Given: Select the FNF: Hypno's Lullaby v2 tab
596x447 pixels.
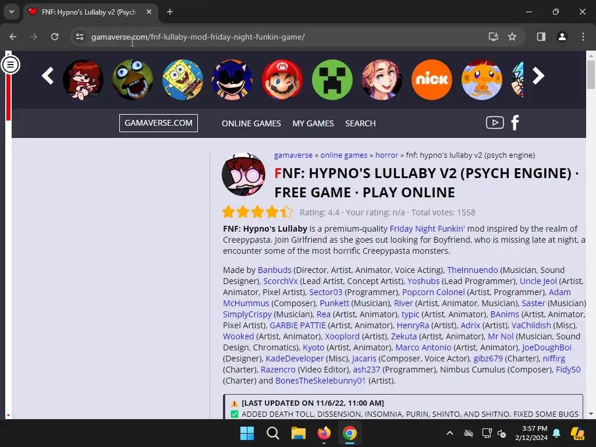Looking at the screenshot, I should 91,12.
